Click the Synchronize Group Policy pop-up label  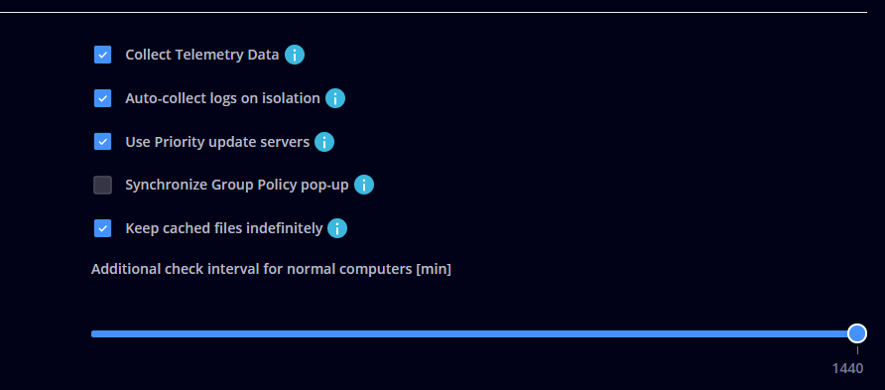click(237, 186)
